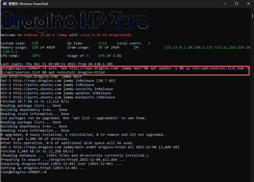This screenshot has width=254, height=182.
Task: Click 'Setting up dragino-httpd' line
Action: [x=43, y=168]
